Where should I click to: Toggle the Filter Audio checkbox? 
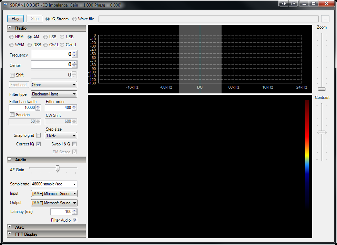click(75, 220)
